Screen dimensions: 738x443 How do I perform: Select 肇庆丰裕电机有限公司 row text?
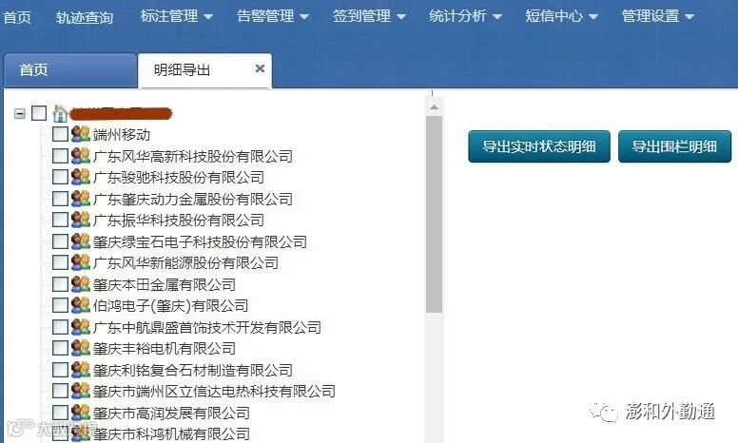point(165,349)
